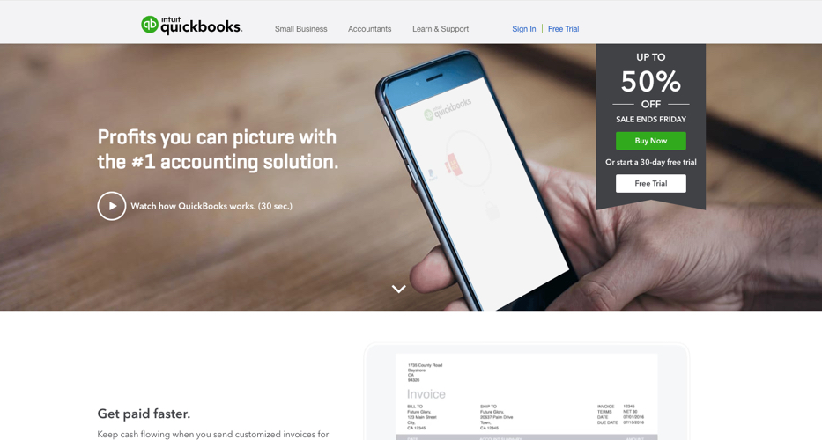Screen dimensions: 822x440
Task: Click the Profits you can picture headline
Action: tap(218, 150)
